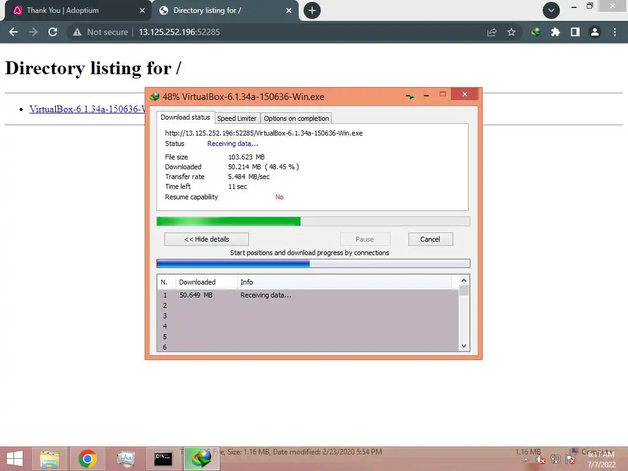This screenshot has height=471, width=628.
Task: Reload the directory listing page
Action: click(x=53, y=32)
